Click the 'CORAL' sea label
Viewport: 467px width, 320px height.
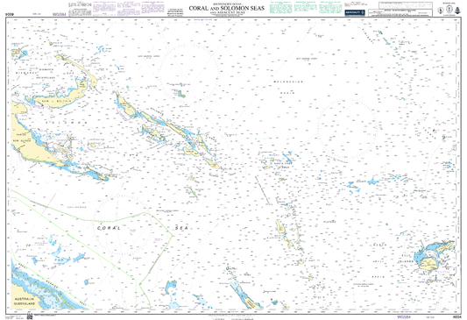click(109, 228)
